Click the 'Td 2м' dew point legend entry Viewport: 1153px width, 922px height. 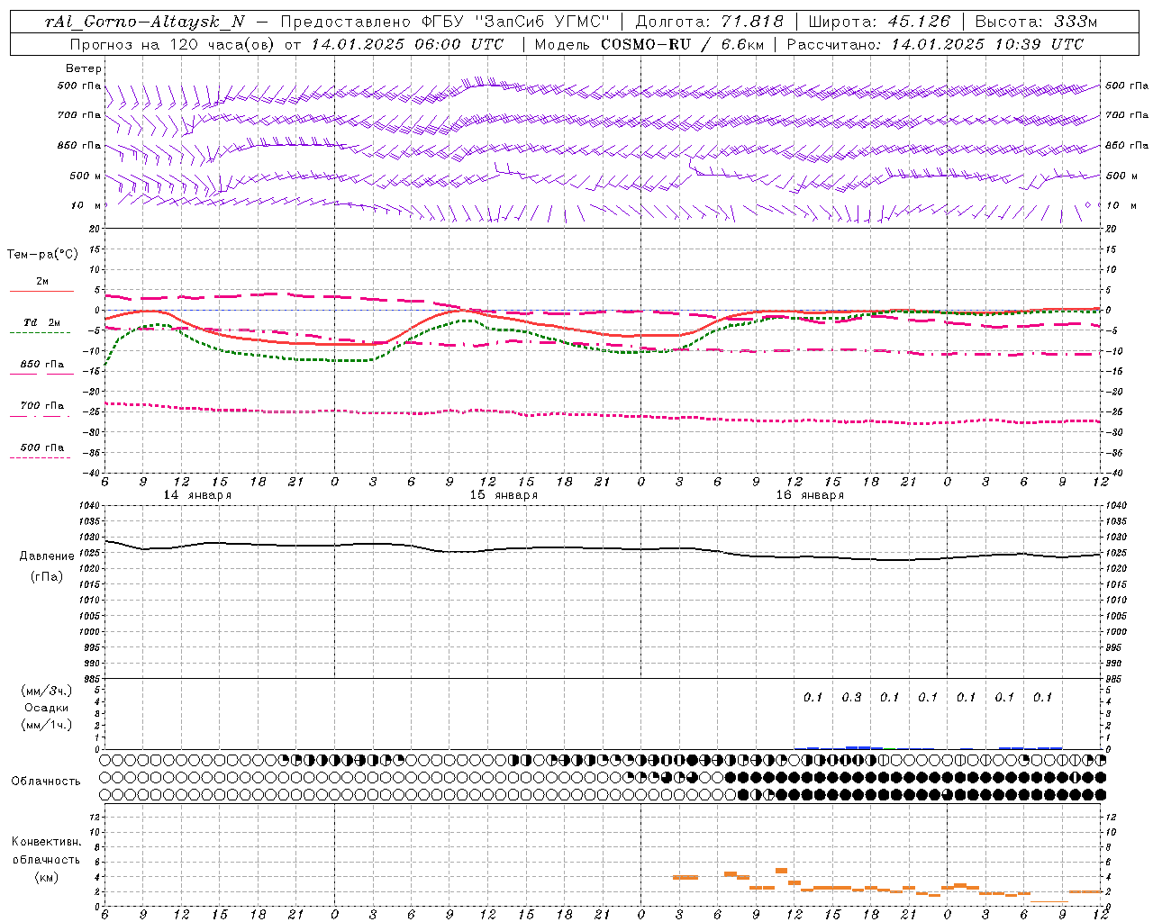(x=42, y=322)
